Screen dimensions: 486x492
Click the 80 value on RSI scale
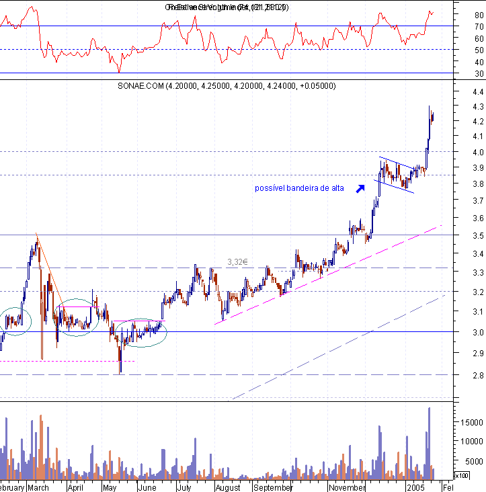point(479,15)
